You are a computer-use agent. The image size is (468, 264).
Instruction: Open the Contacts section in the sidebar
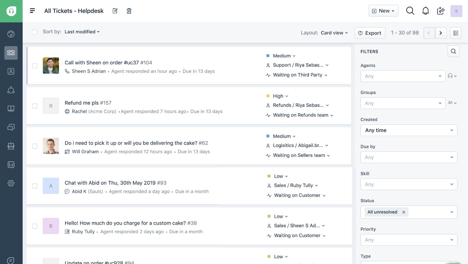(11, 71)
